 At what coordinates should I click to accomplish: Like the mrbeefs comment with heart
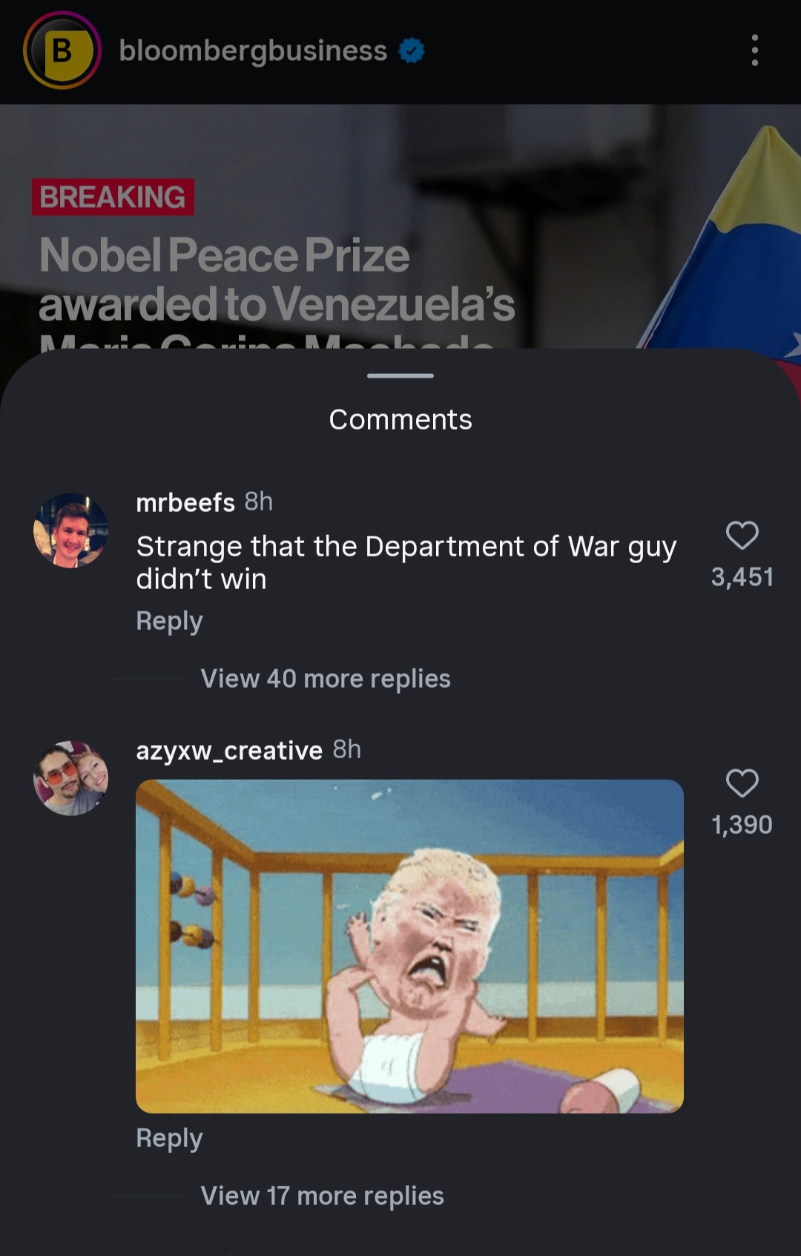tap(742, 535)
